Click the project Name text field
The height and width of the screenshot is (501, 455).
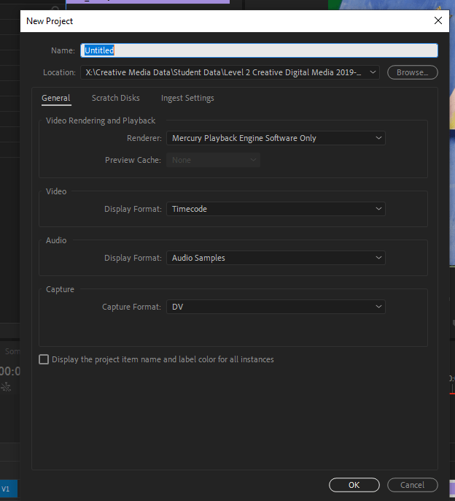tap(259, 50)
